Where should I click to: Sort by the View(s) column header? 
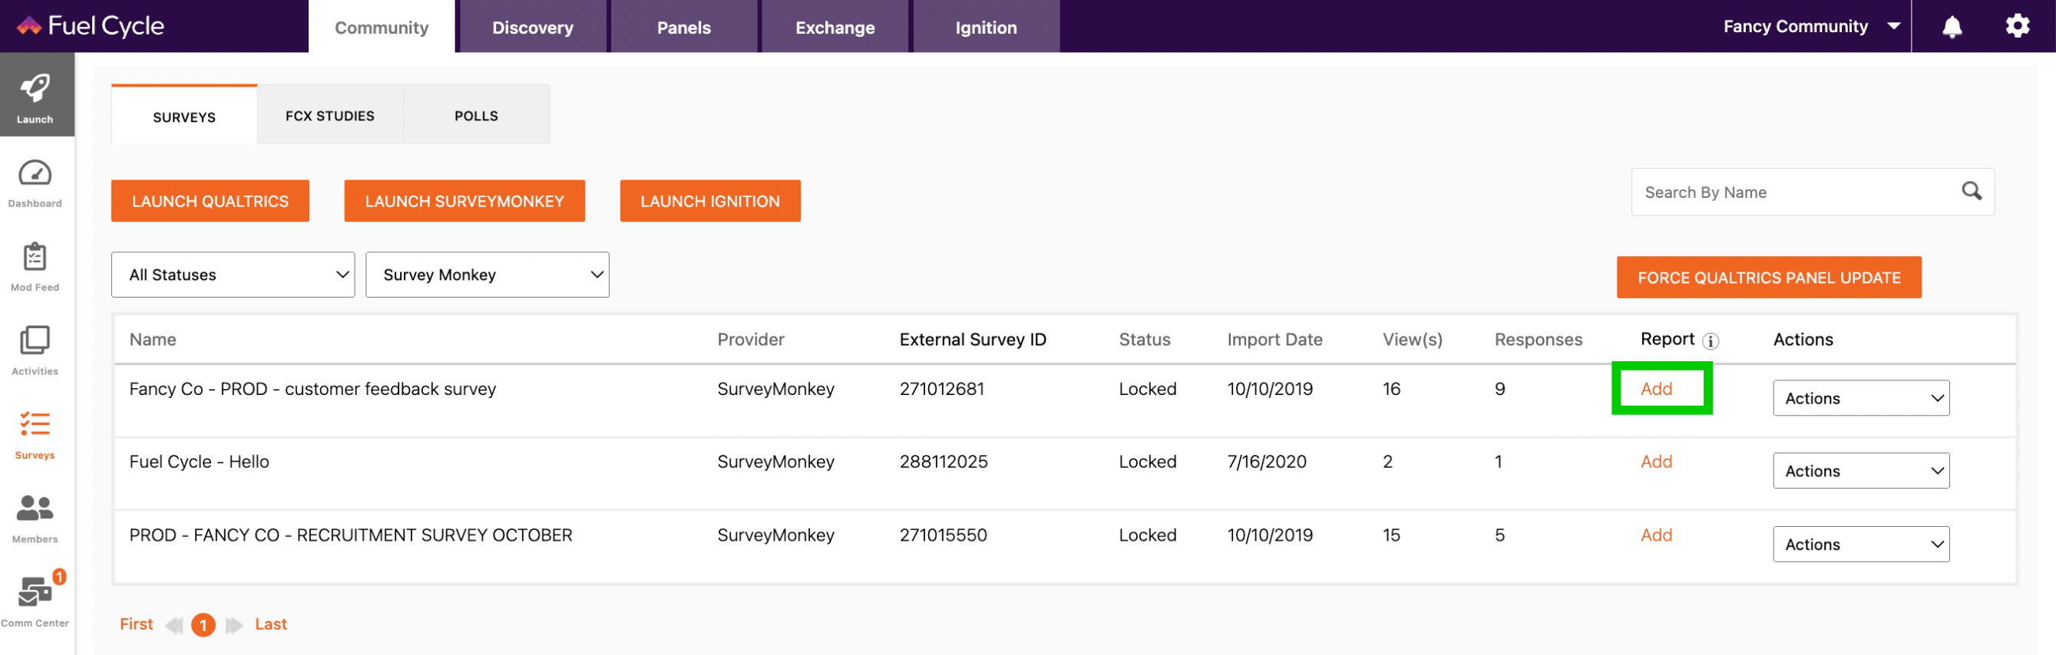click(1412, 339)
